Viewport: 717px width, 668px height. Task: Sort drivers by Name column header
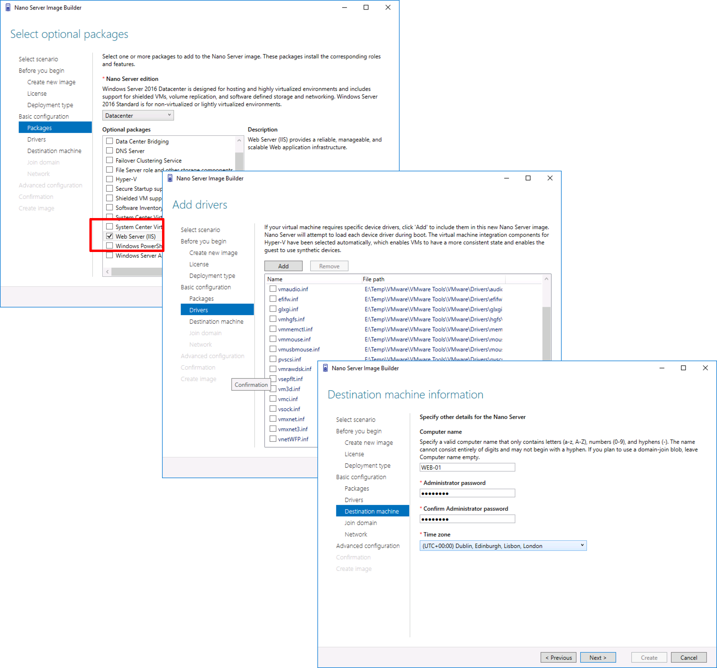point(313,279)
